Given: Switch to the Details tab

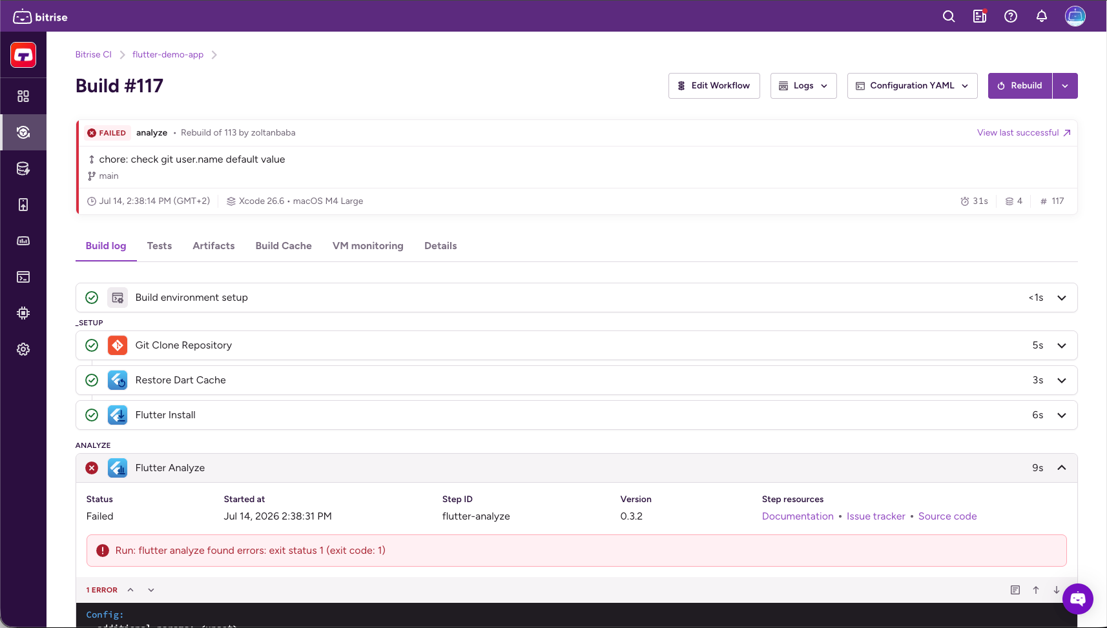Looking at the screenshot, I should point(440,246).
